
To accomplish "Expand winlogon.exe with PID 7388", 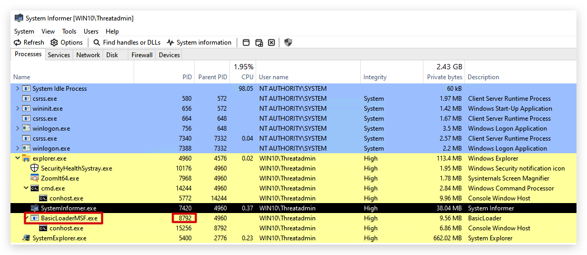I will tap(17, 148).
